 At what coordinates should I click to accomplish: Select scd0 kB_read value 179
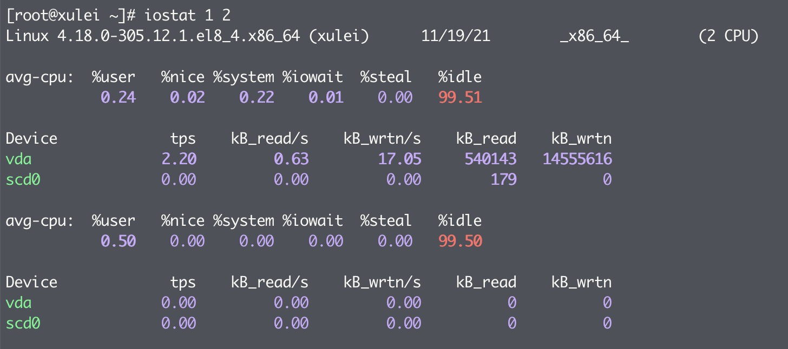click(503, 180)
